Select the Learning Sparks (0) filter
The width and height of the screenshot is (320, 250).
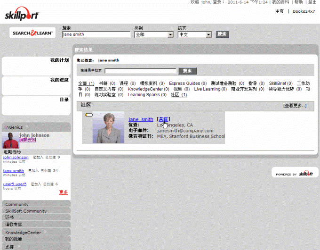(147, 95)
